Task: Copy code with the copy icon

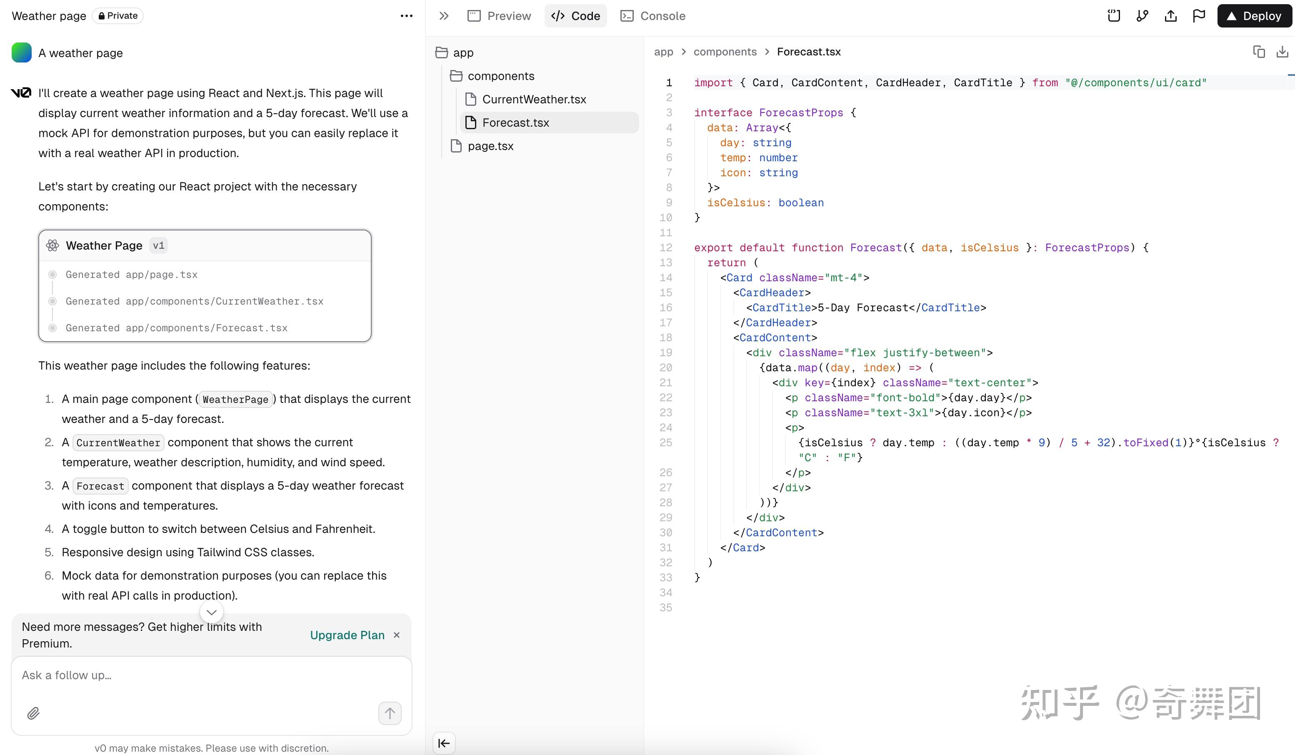Action: point(1258,52)
